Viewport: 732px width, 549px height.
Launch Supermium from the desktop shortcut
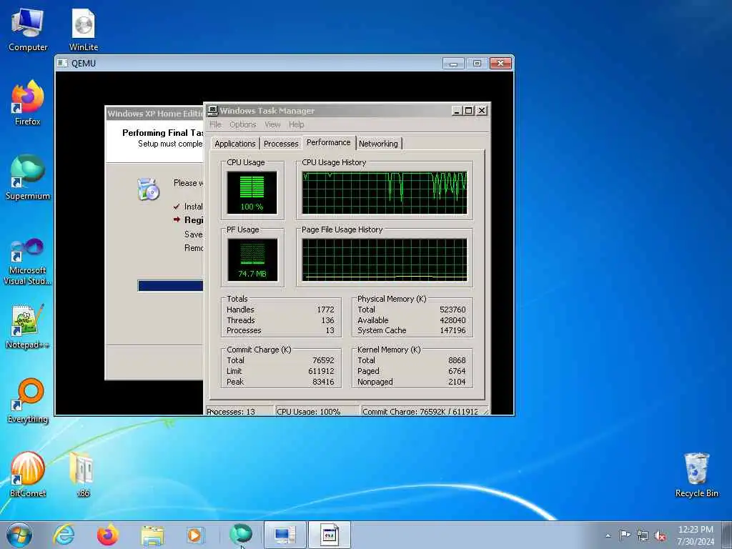pos(28,177)
